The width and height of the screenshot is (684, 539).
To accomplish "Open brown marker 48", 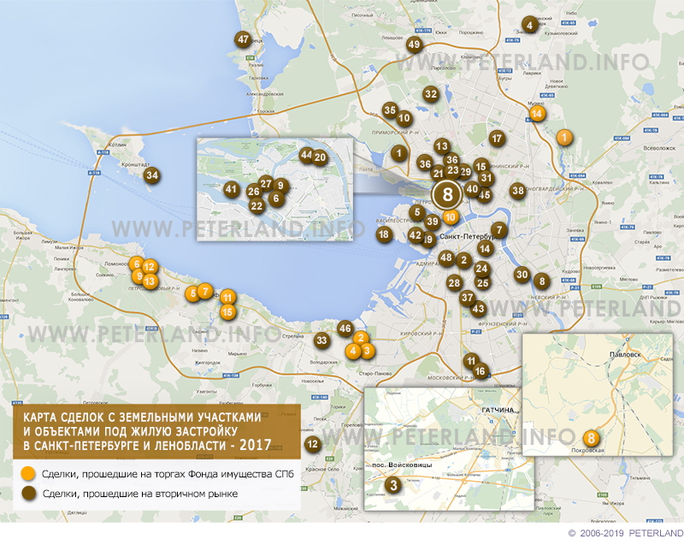I will click(x=446, y=258).
